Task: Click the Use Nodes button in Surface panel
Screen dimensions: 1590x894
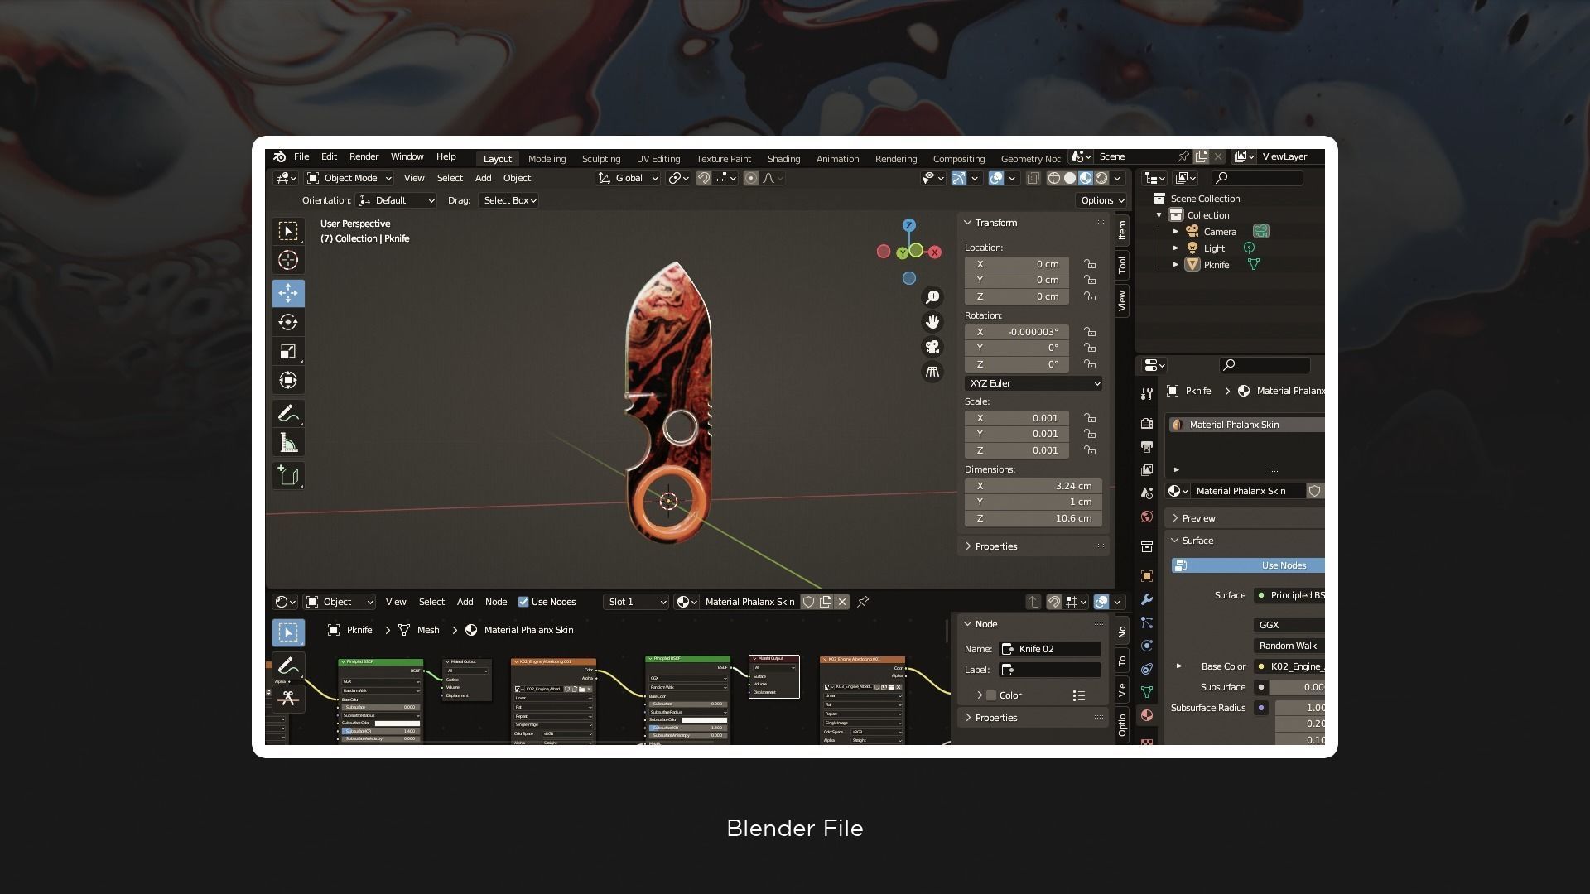Action: point(1248,565)
